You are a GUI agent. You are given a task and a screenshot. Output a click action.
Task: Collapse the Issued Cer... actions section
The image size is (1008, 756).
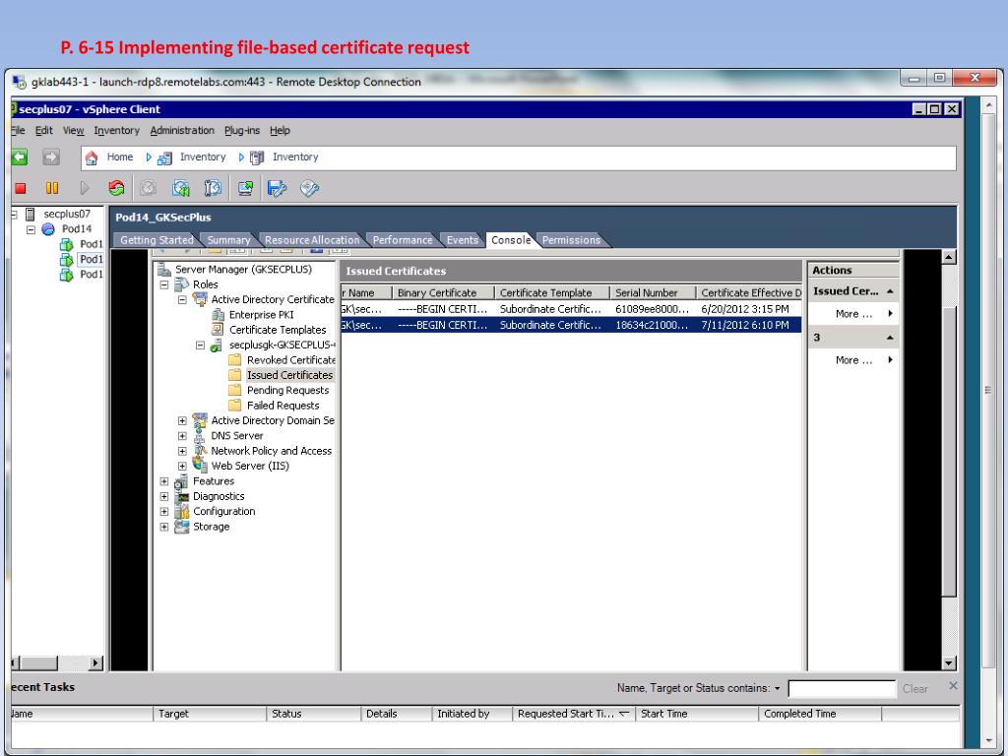tap(890, 291)
